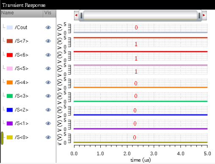Screen dimensions: 215x164
Task: Select the /S<2> signal name
Action: (x=22, y=110)
